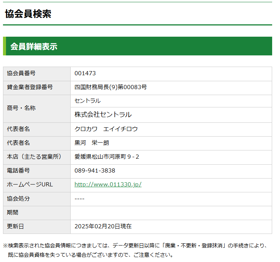Click the 期間 label cell
Image resolution: width=280 pixels, height=262 pixels.
(13, 212)
